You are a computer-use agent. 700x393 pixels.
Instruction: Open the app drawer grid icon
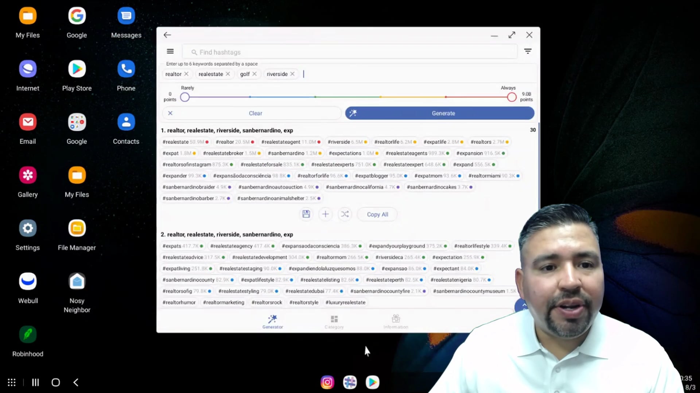pos(12,382)
